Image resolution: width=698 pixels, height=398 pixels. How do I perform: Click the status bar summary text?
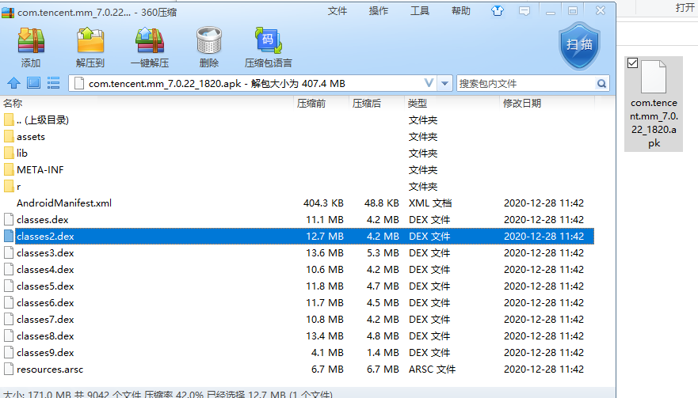168,394
